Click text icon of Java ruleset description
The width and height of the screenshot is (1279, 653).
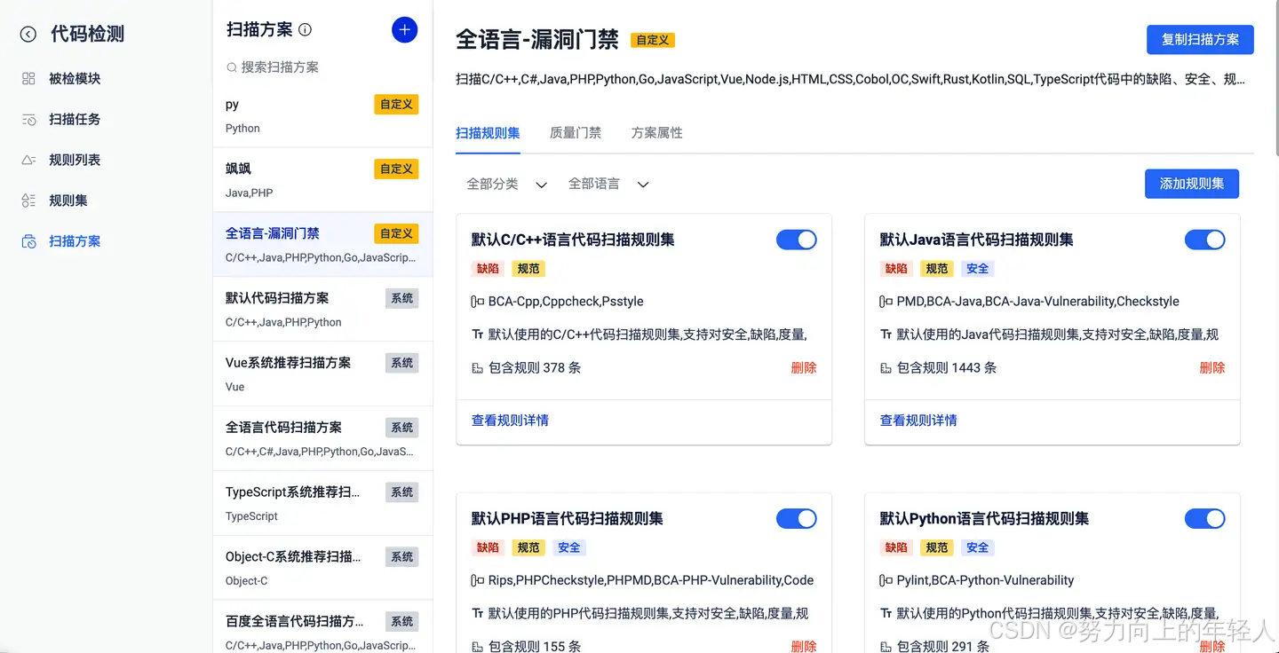[x=886, y=334]
